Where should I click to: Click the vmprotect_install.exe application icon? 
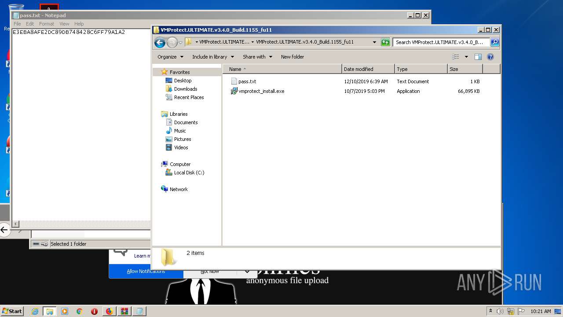(234, 91)
